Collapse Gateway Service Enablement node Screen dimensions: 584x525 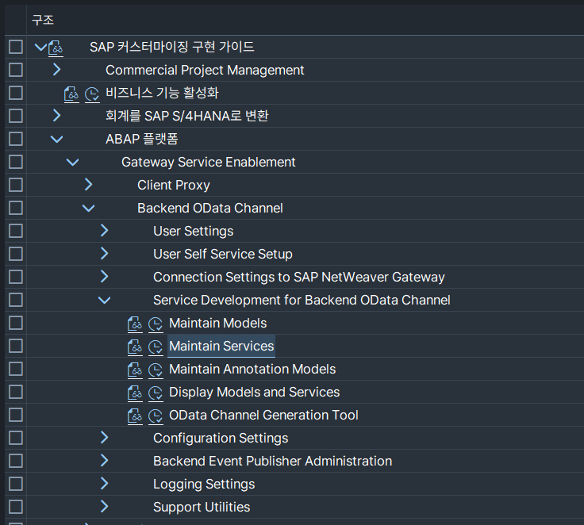73,163
